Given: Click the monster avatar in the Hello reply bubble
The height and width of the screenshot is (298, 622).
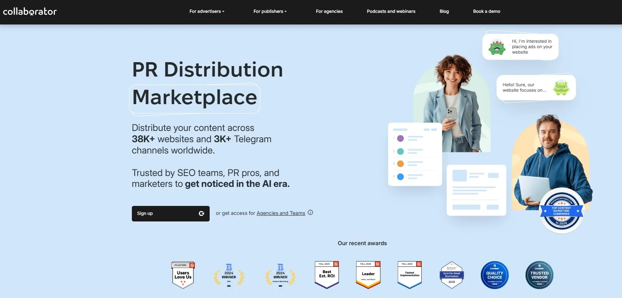Looking at the screenshot, I should 561,87.
